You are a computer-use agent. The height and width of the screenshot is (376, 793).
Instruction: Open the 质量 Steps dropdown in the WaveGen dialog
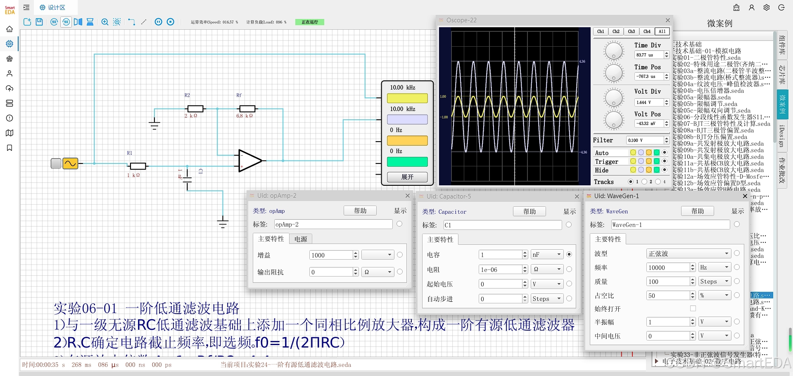tap(715, 281)
